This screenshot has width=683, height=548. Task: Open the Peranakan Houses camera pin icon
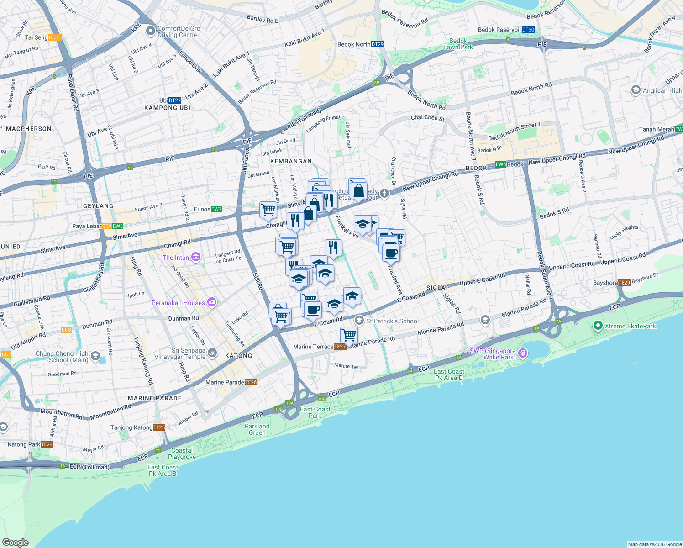[211, 302]
